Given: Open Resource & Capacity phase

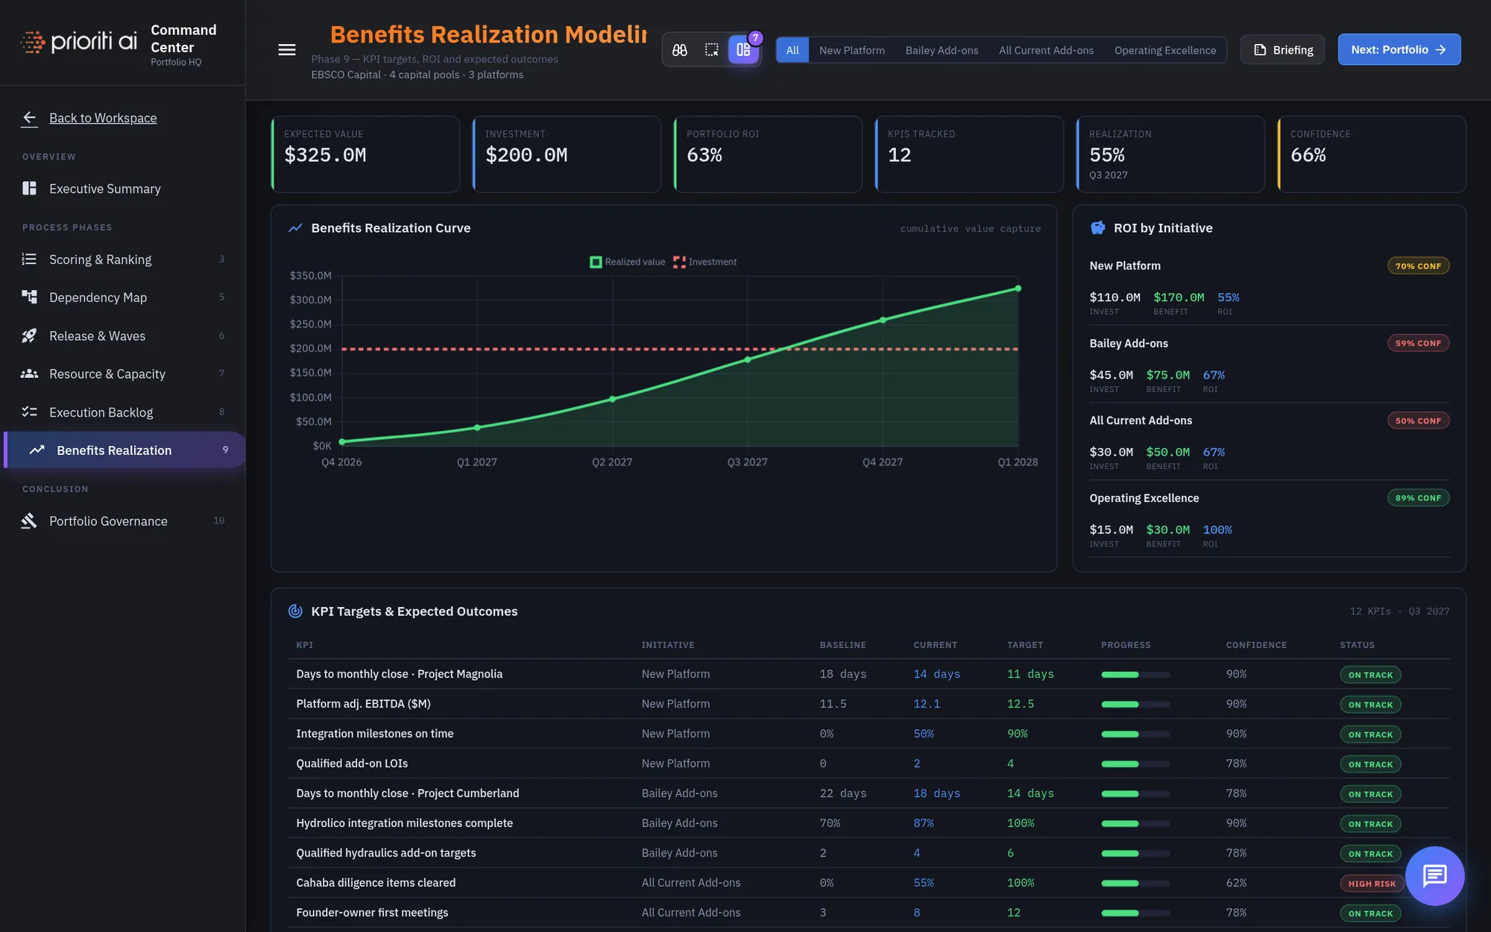Looking at the screenshot, I should (123, 374).
